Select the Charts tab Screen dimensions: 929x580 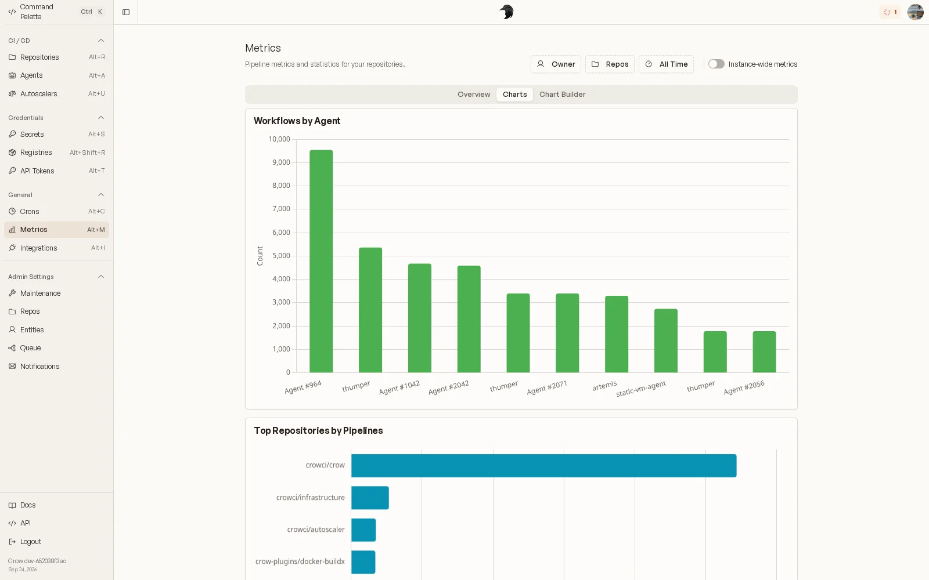[x=515, y=95]
